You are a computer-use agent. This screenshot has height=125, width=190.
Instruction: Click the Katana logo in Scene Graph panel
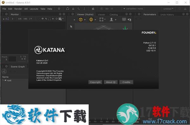coord(4,71)
